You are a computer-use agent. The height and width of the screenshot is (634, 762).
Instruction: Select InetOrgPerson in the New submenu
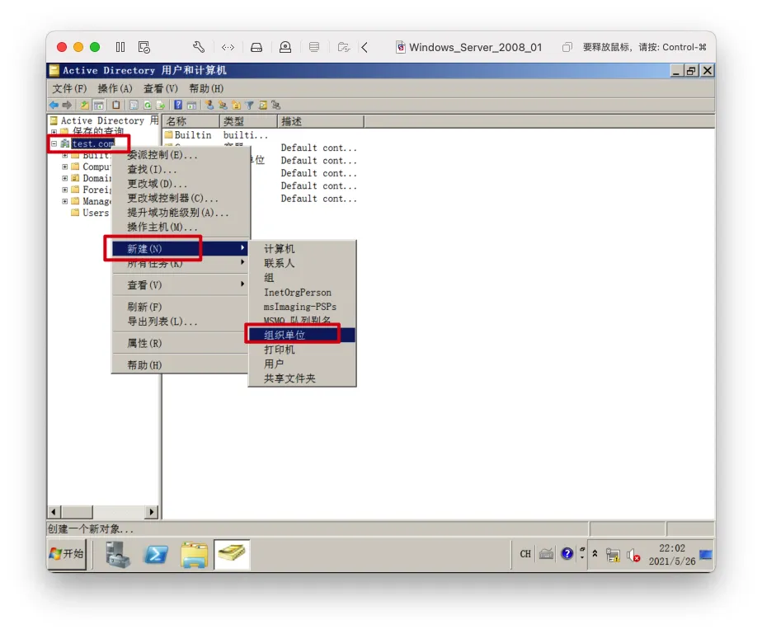click(x=303, y=293)
